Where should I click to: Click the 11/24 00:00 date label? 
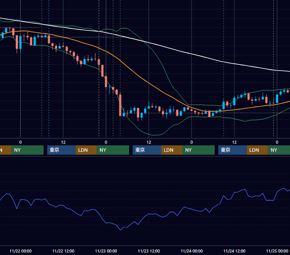tap(191, 251)
